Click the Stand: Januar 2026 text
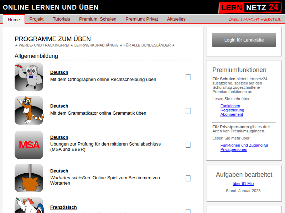This screenshot has width=285, height=213. pyautogui.click(x=243, y=191)
